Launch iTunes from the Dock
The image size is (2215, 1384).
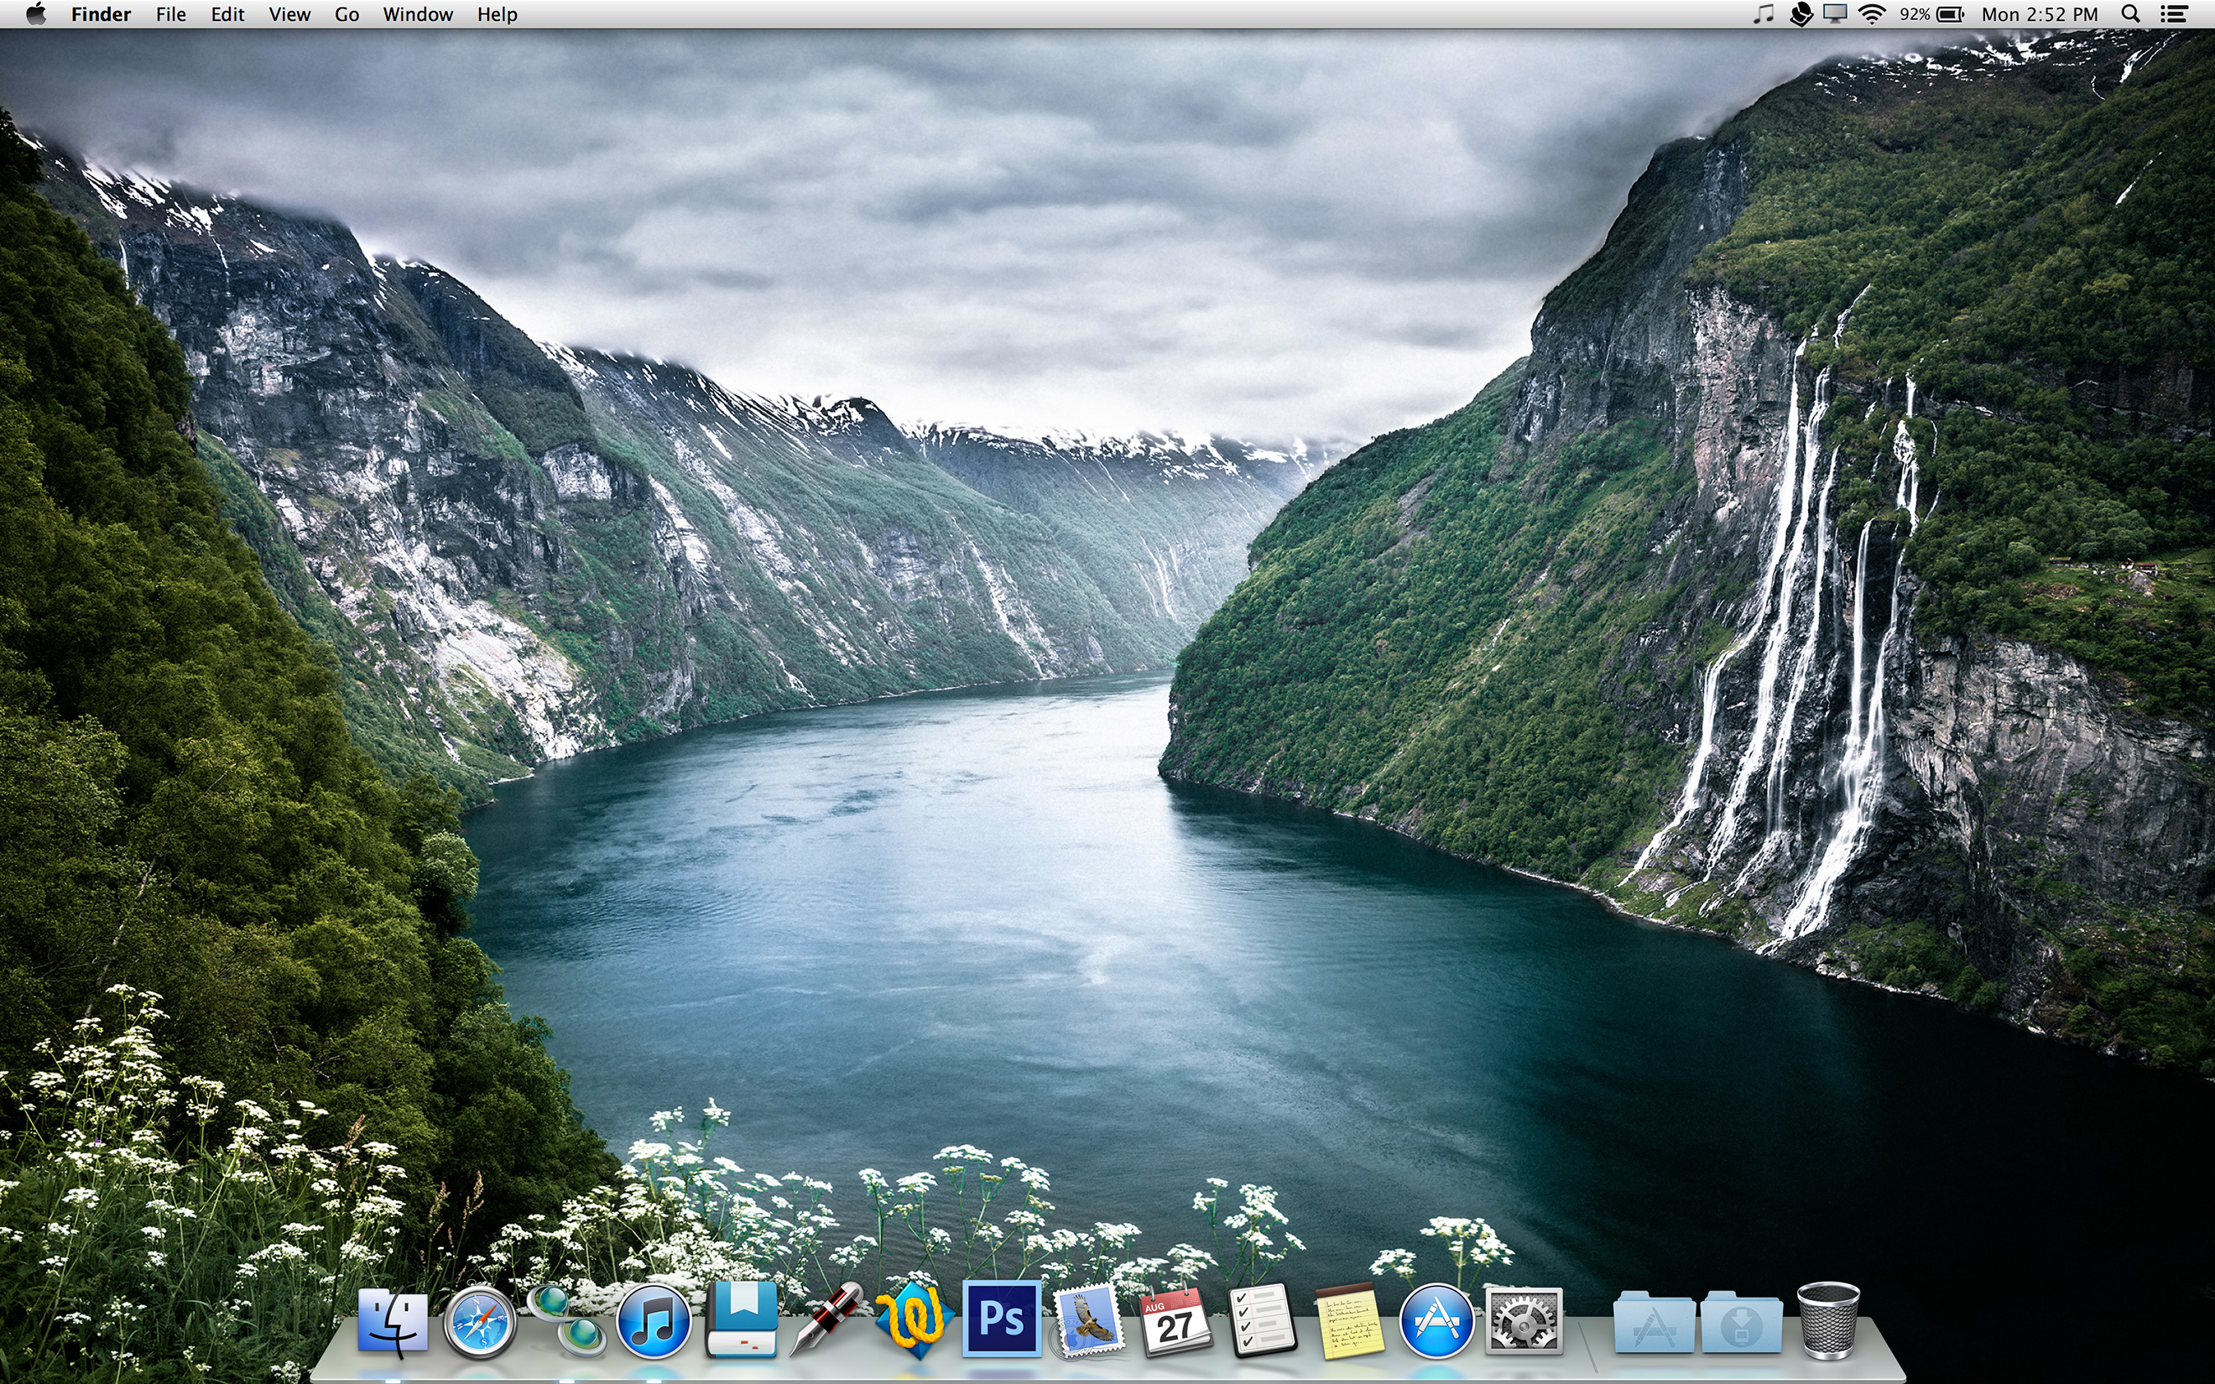click(x=653, y=1322)
